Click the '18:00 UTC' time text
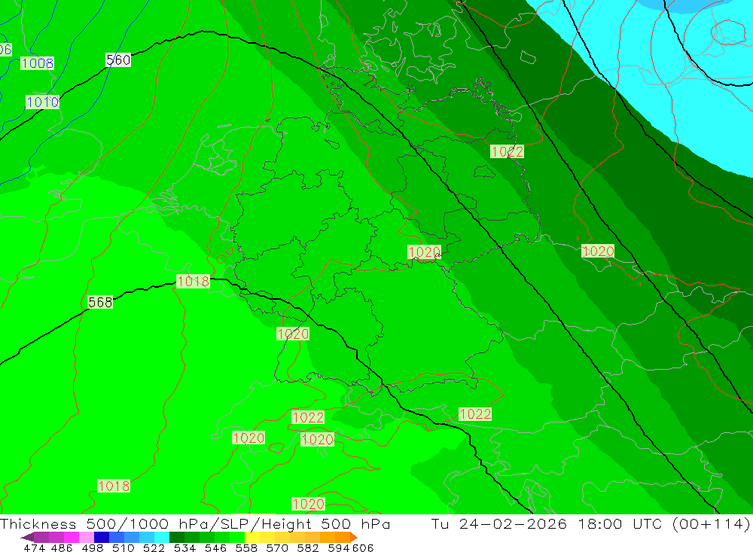This screenshot has width=753, height=552. [x=621, y=524]
